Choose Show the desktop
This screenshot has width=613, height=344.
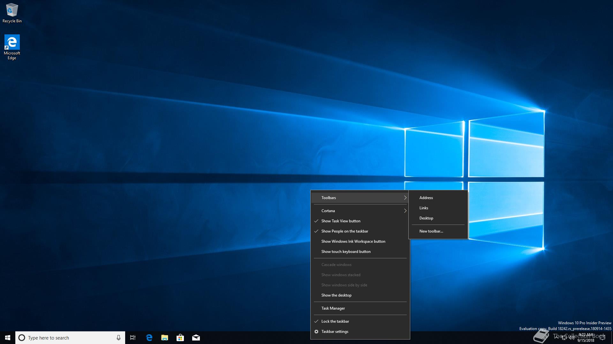(x=360, y=295)
